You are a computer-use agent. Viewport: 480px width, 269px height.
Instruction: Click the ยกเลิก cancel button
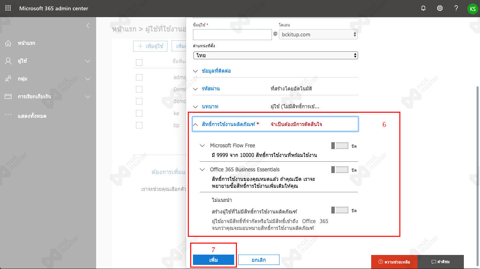click(x=259, y=260)
